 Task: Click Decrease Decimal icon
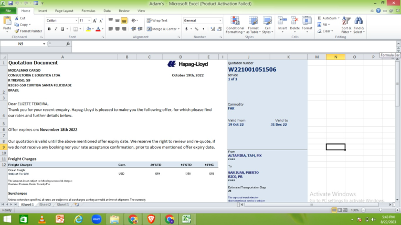219,29
